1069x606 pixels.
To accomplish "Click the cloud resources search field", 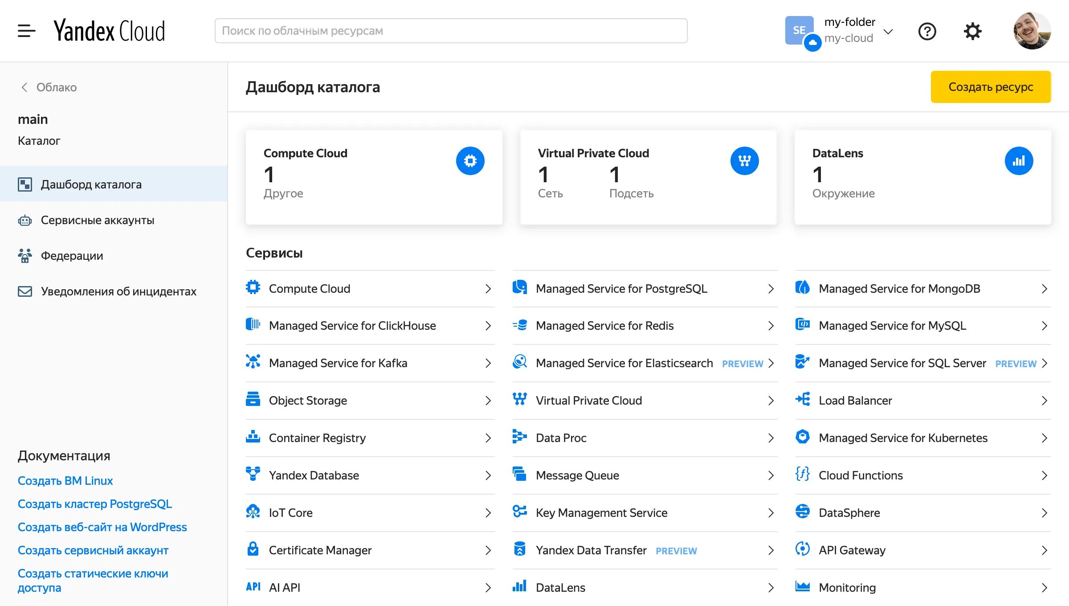I will coord(451,30).
